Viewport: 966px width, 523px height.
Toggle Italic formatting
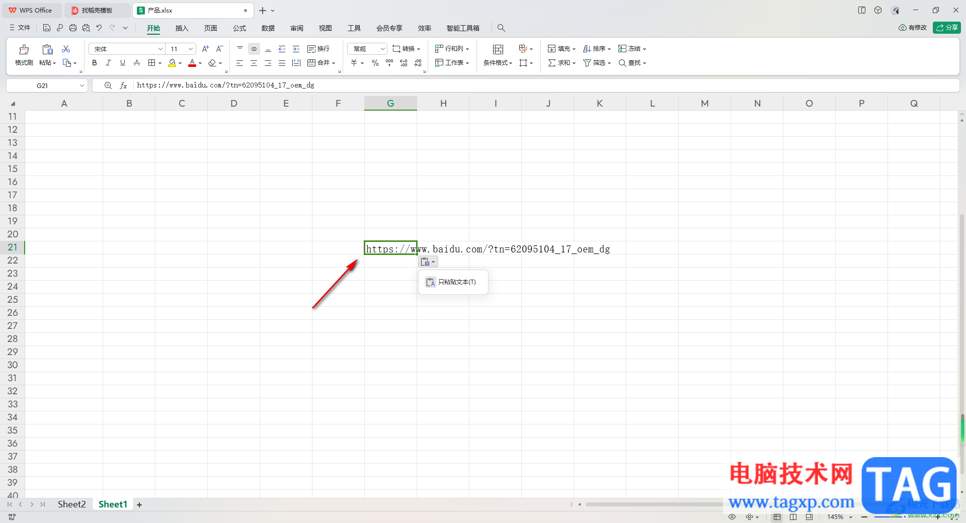[x=108, y=63]
